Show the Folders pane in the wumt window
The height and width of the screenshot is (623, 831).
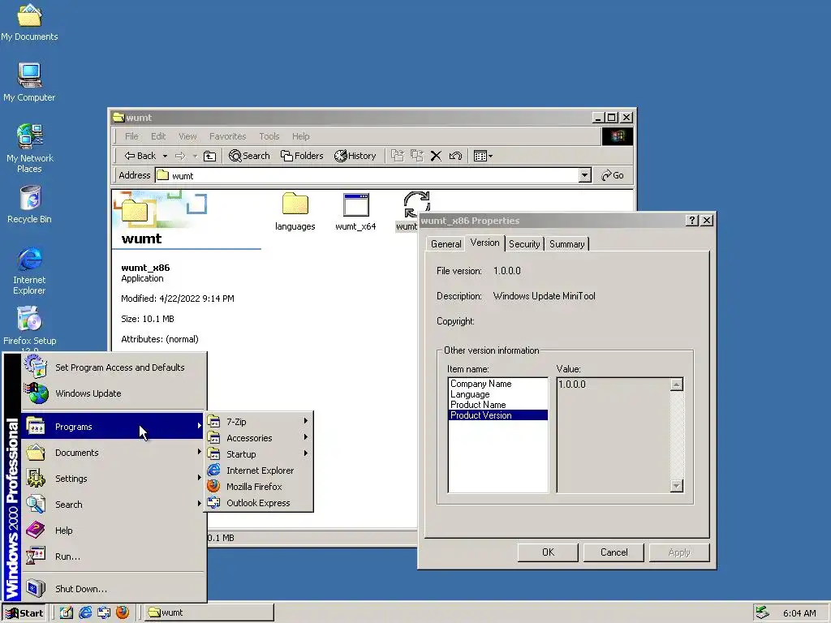click(302, 156)
